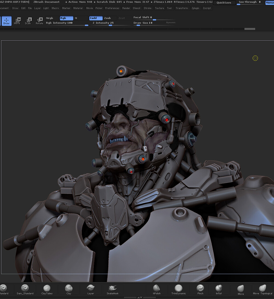The width and height of the screenshot is (274, 299).
Task: Toggle Dynamic draw size
Action: click(171, 22)
